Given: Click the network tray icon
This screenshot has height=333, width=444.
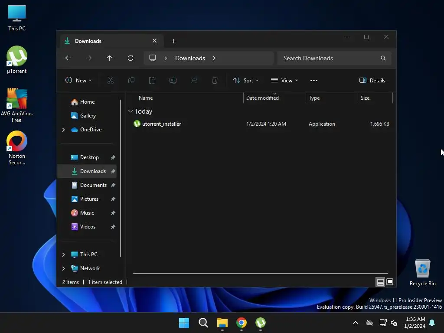Looking at the screenshot, I should (383, 323).
